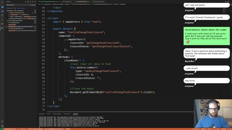The image size is (232, 130).
Task: Open the Explorer view in activity bar
Action: [3, 2]
